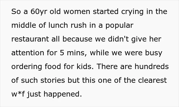
Task: Click the word "restaurant"
Action: (x=30, y=39)
